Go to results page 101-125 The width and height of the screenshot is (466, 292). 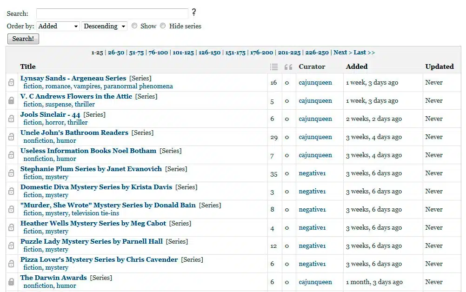coord(183,53)
